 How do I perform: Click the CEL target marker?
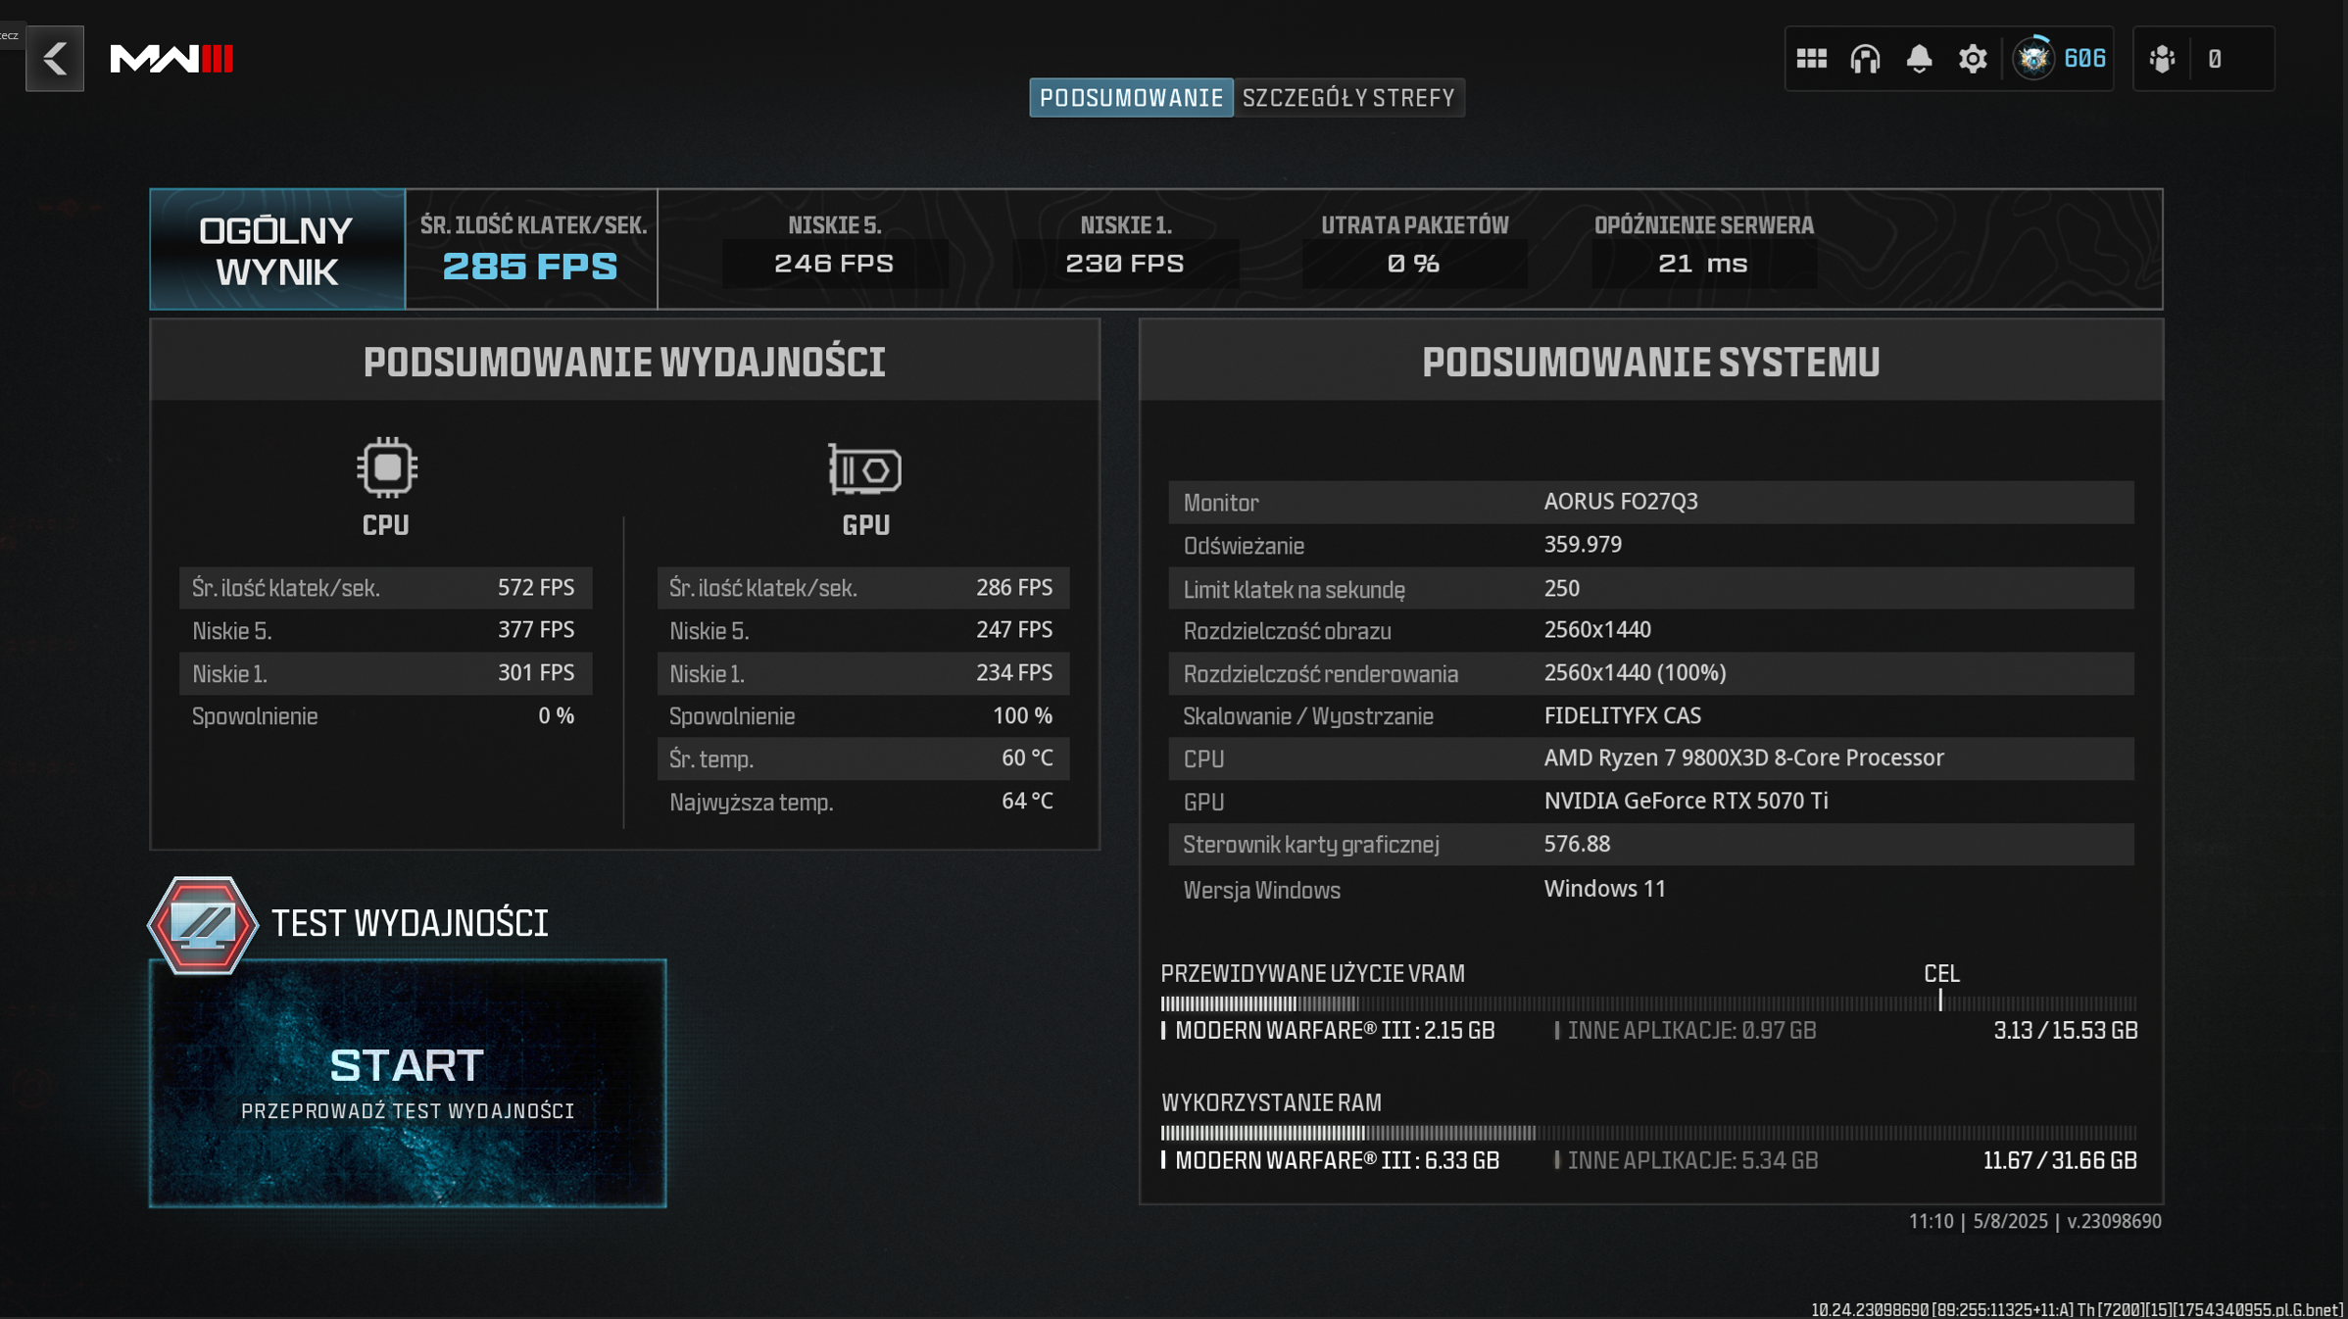click(x=1939, y=999)
